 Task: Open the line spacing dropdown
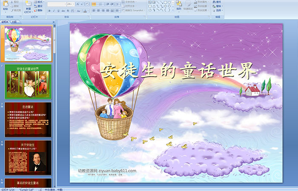point(117,4)
